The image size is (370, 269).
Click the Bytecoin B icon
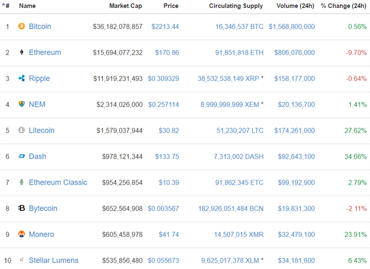21,208
